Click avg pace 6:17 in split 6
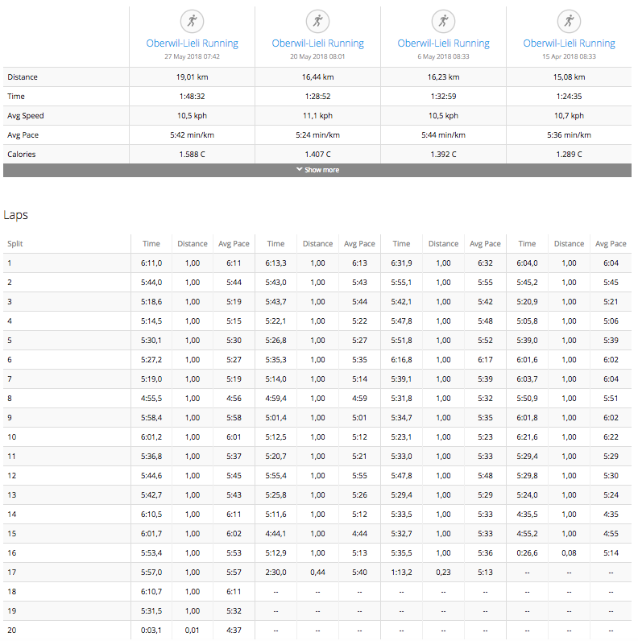This screenshot has height=641, width=638. 485,360
